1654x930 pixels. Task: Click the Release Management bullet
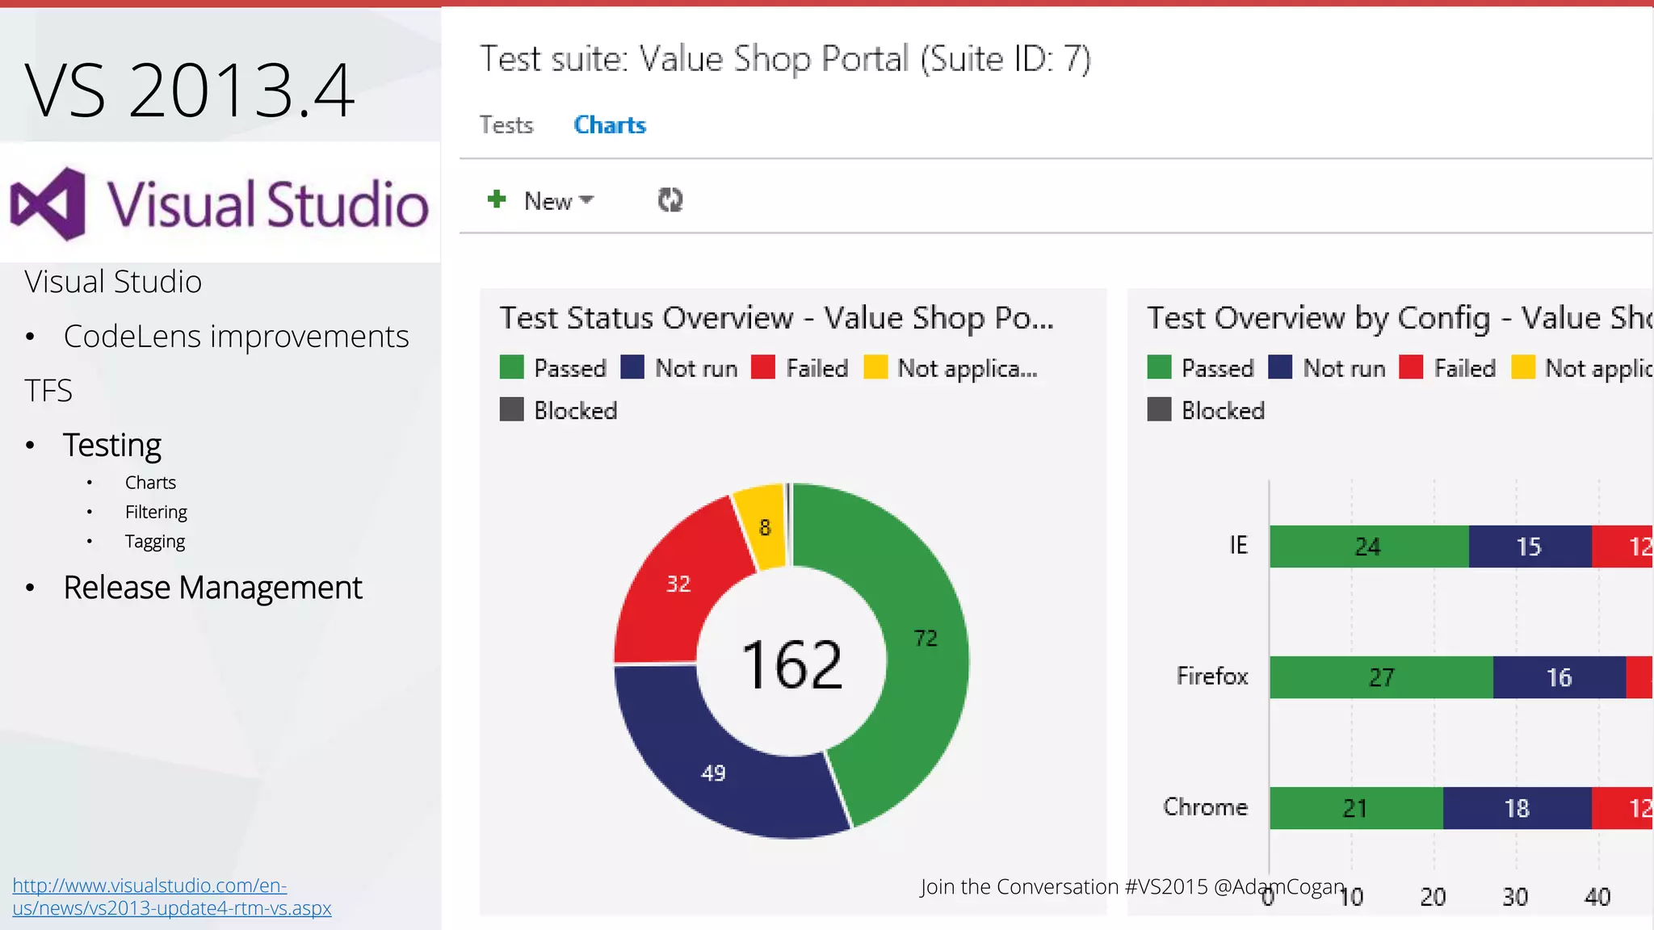[212, 588]
